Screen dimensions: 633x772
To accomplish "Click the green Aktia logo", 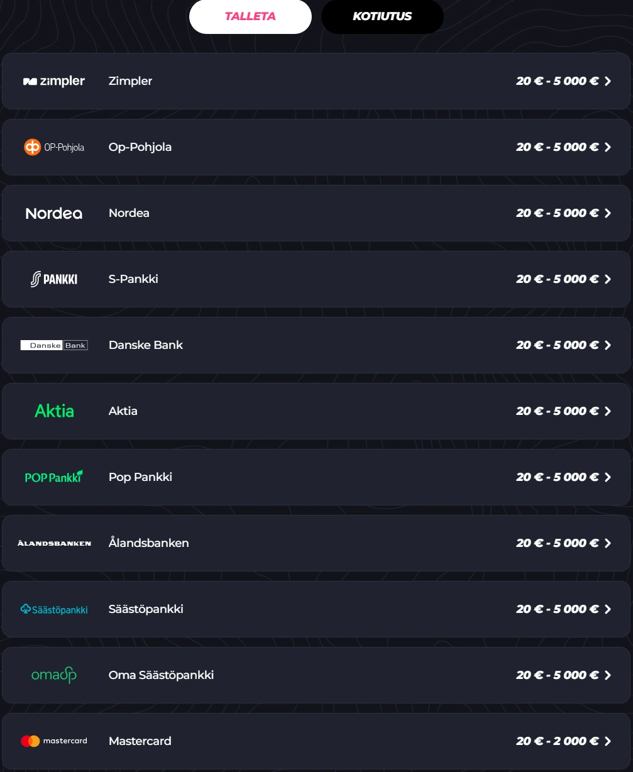I will coord(54,411).
